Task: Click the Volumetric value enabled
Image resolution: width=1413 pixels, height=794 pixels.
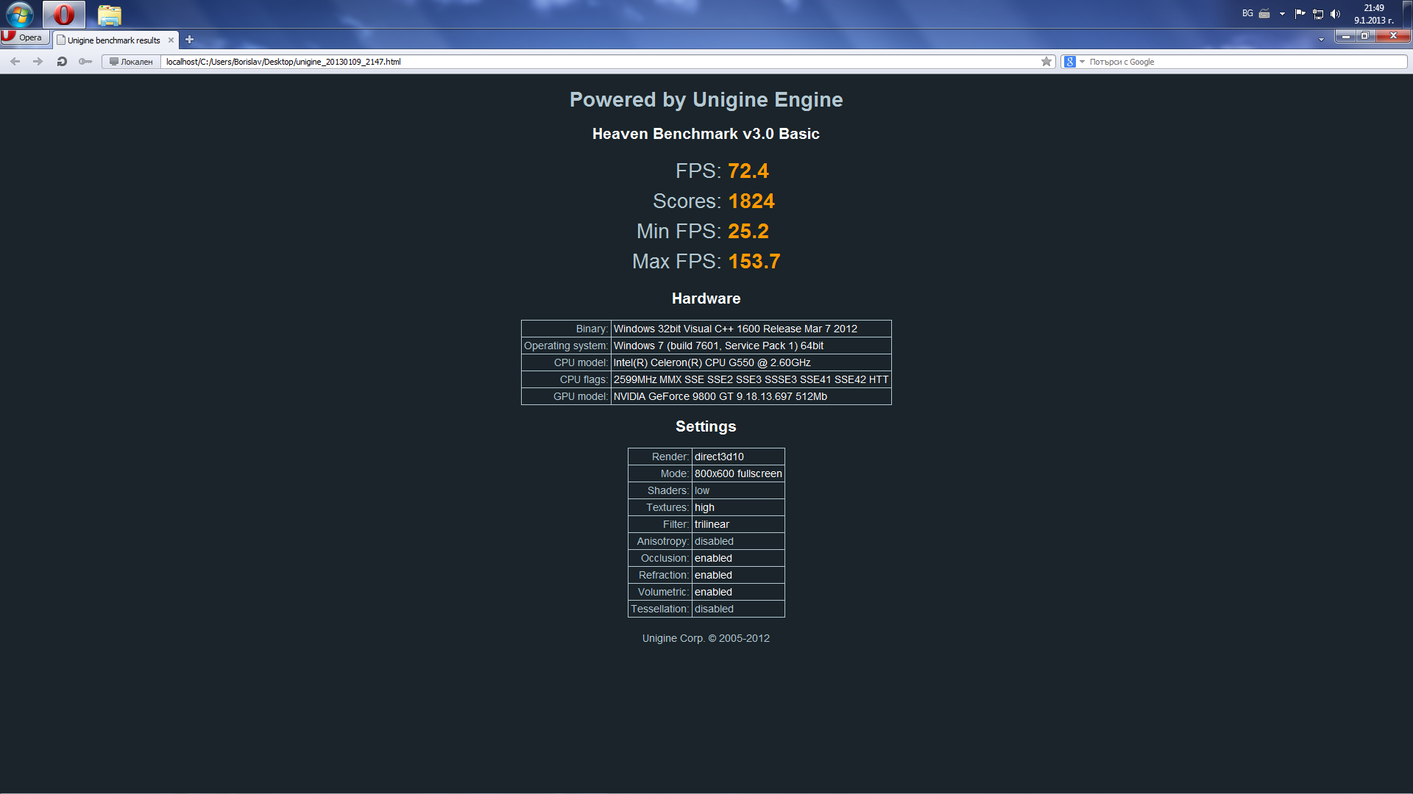Action: [738, 592]
